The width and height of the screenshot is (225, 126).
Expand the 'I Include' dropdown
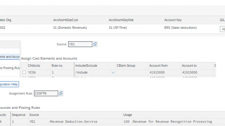(113, 72)
